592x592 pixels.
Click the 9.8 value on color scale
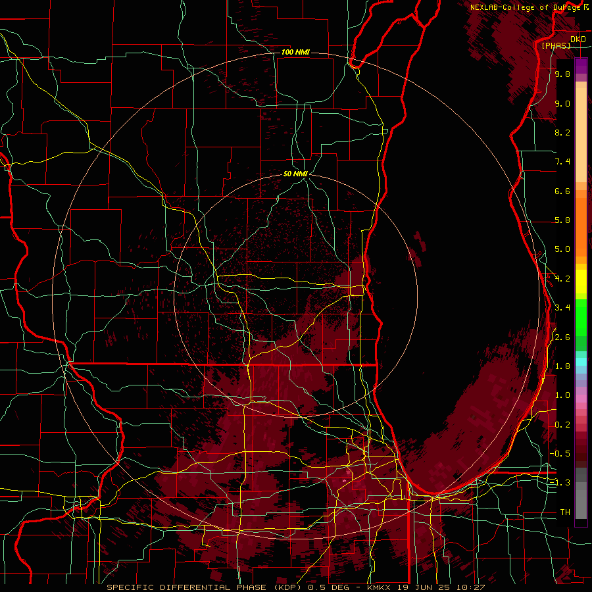coord(562,74)
